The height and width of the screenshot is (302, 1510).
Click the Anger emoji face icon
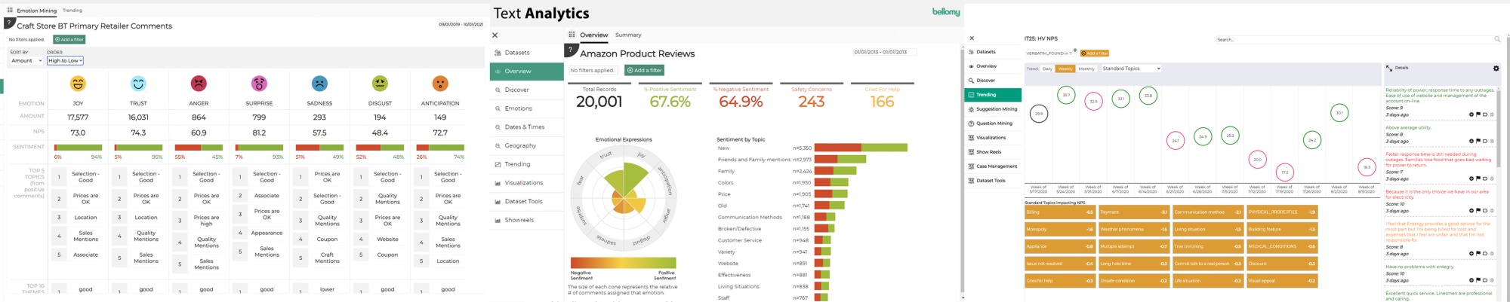199,84
